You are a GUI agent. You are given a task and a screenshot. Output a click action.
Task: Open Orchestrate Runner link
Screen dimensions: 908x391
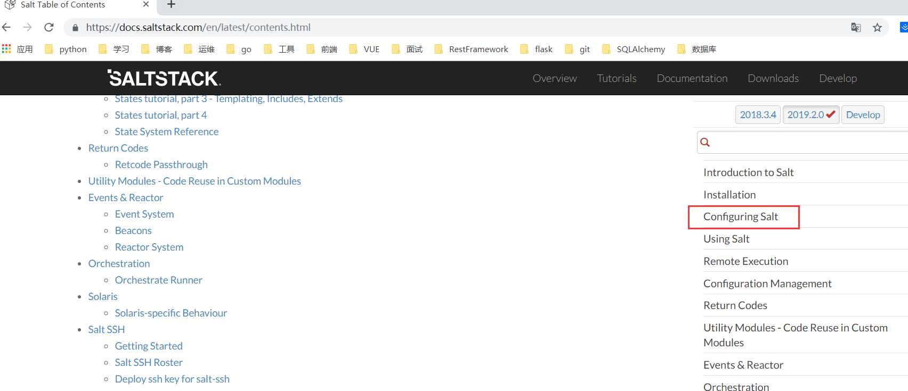point(158,280)
